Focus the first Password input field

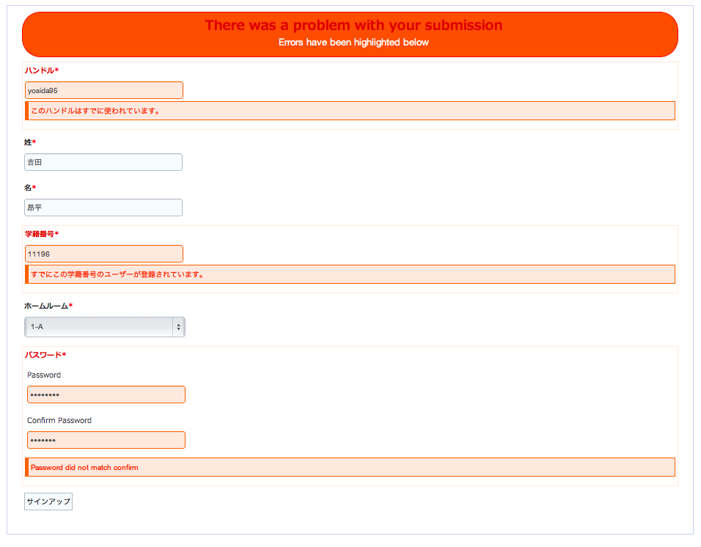tap(106, 394)
